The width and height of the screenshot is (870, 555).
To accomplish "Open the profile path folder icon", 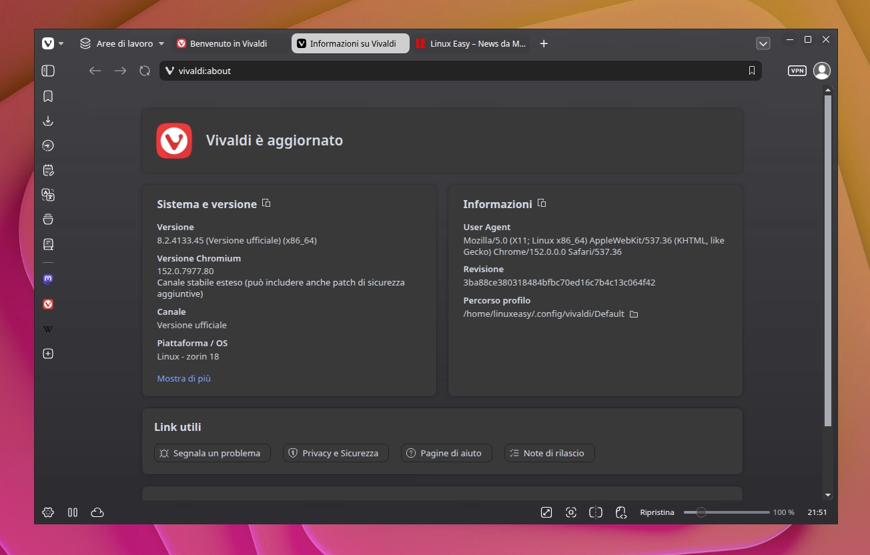I will (x=634, y=314).
